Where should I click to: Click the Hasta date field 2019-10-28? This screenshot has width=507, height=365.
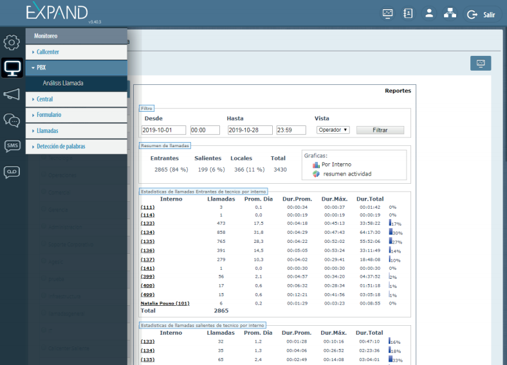(250, 130)
